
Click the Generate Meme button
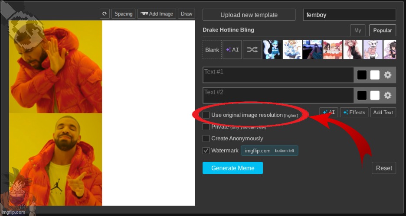(x=232, y=168)
